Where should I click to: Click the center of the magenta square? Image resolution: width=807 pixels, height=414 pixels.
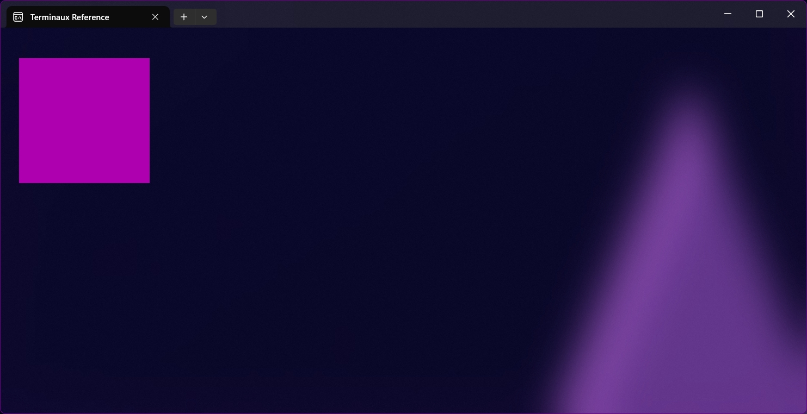(x=84, y=121)
